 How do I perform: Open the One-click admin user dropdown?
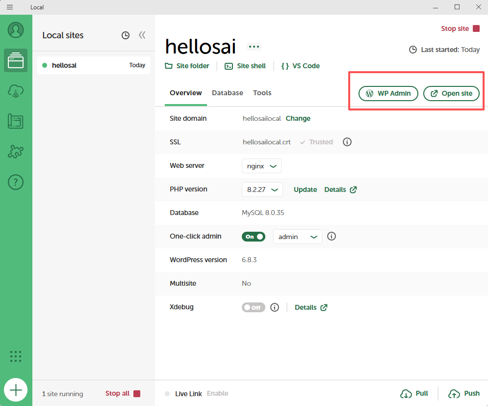tap(297, 237)
